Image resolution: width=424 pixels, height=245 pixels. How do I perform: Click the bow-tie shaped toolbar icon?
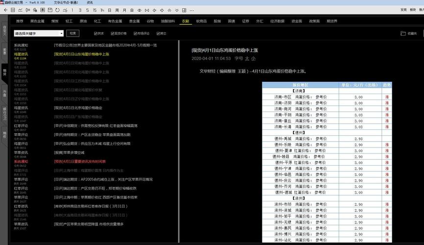click(147, 10)
